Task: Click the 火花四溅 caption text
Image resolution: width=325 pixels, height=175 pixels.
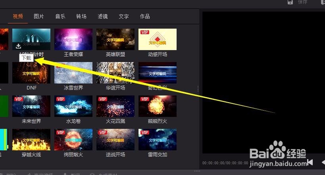Action: (x=115, y=121)
